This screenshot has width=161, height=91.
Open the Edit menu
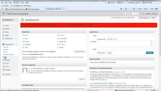tap(6, 3)
